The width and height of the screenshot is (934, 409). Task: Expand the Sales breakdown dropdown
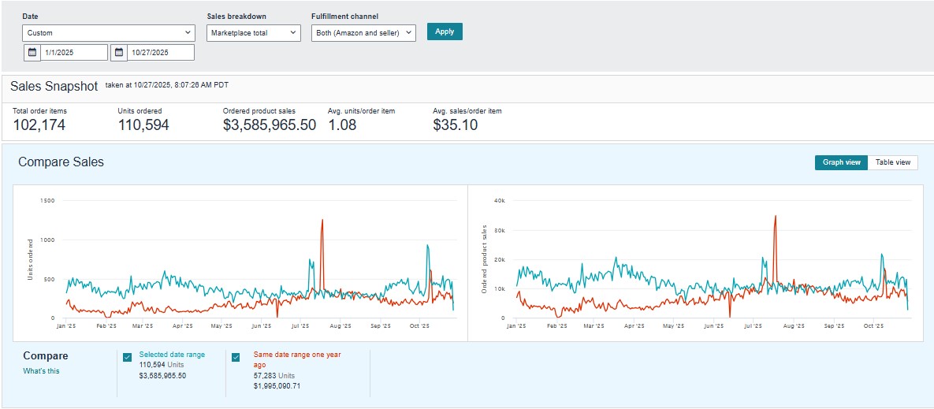254,32
